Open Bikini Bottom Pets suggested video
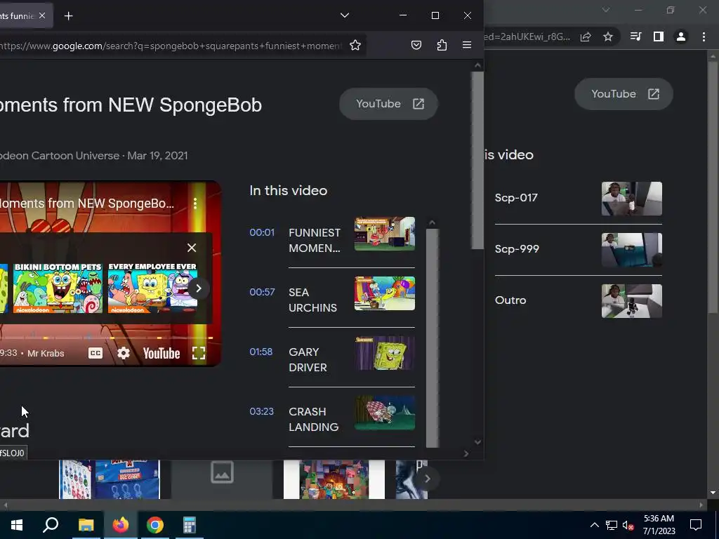This screenshot has width=719, height=539. [x=58, y=288]
